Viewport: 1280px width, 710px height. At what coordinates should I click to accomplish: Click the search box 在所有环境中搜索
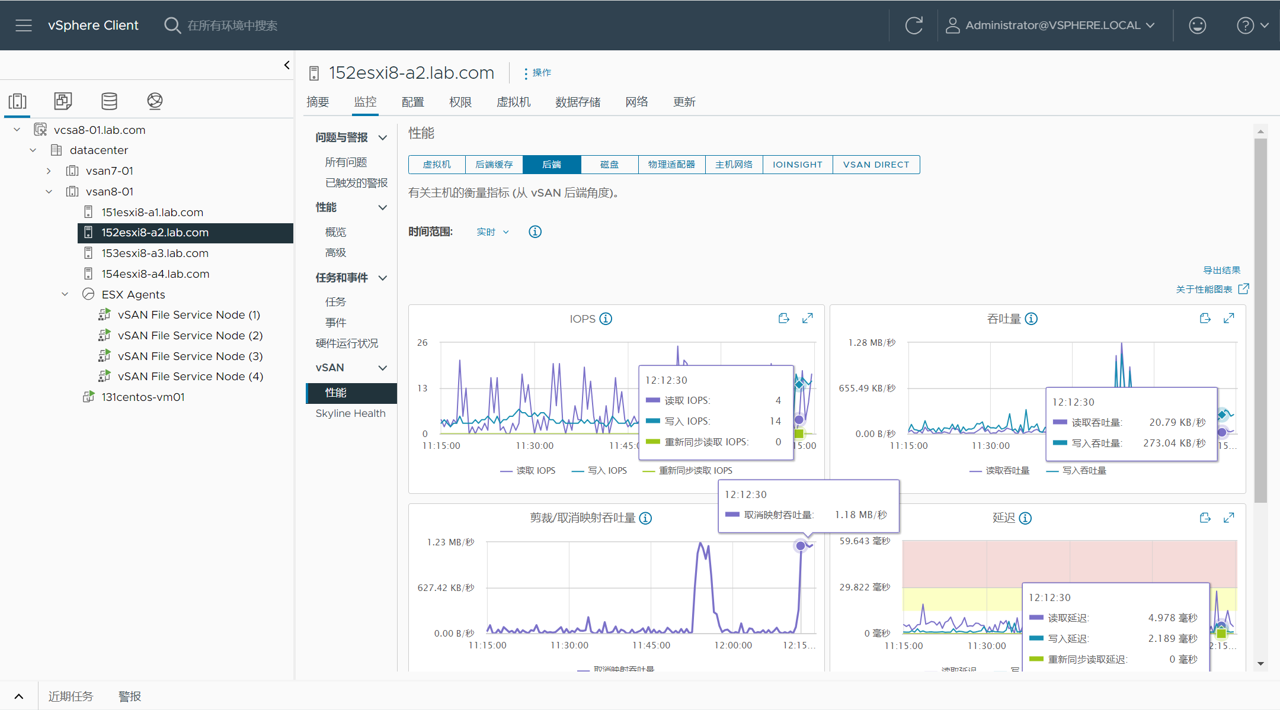[x=232, y=25]
